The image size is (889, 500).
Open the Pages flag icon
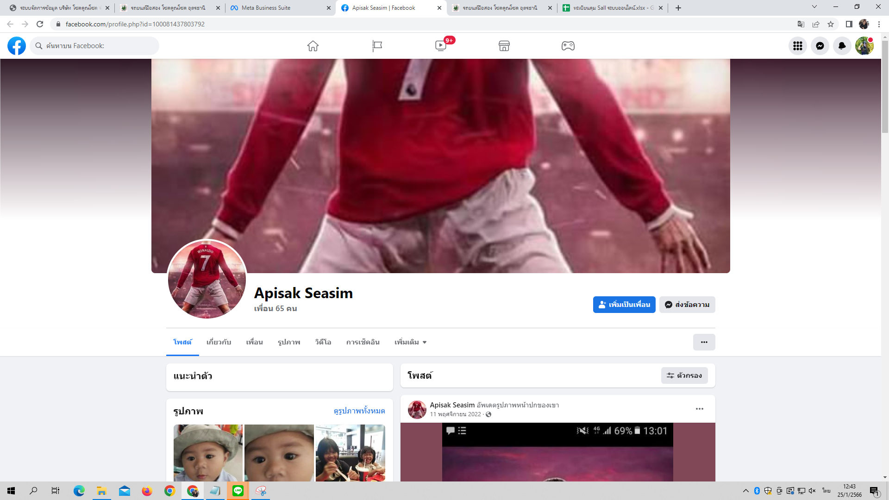click(x=377, y=46)
